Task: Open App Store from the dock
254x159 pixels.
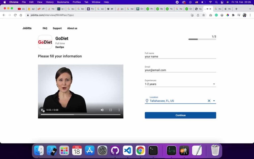Action: (x=90, y=150)
